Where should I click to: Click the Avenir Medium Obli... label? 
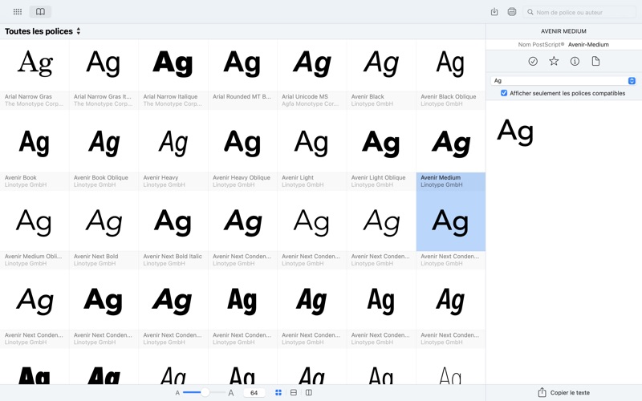pyautogui.click(x=33, y=256)
